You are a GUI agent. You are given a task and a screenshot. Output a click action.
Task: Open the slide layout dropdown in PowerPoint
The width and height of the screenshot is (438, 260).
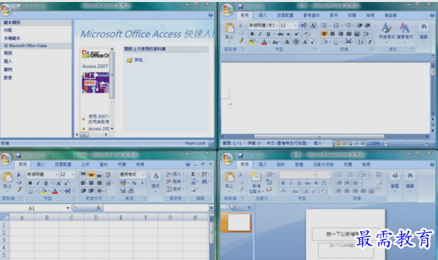[270, 174]
